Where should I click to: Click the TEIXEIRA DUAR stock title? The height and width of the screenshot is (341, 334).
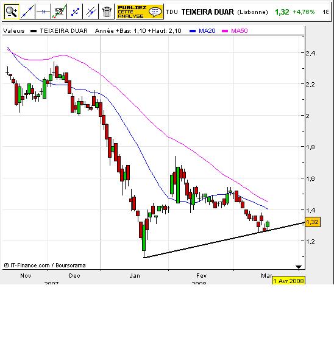tap(207, 12)
